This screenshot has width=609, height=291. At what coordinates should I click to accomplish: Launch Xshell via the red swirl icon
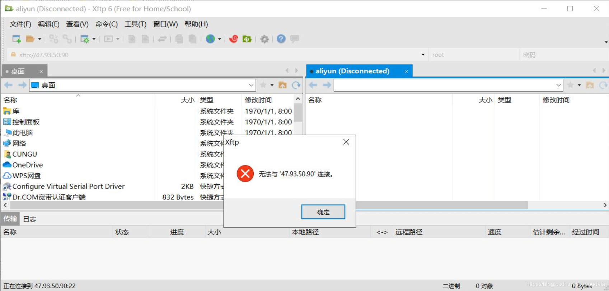[234, 39]
